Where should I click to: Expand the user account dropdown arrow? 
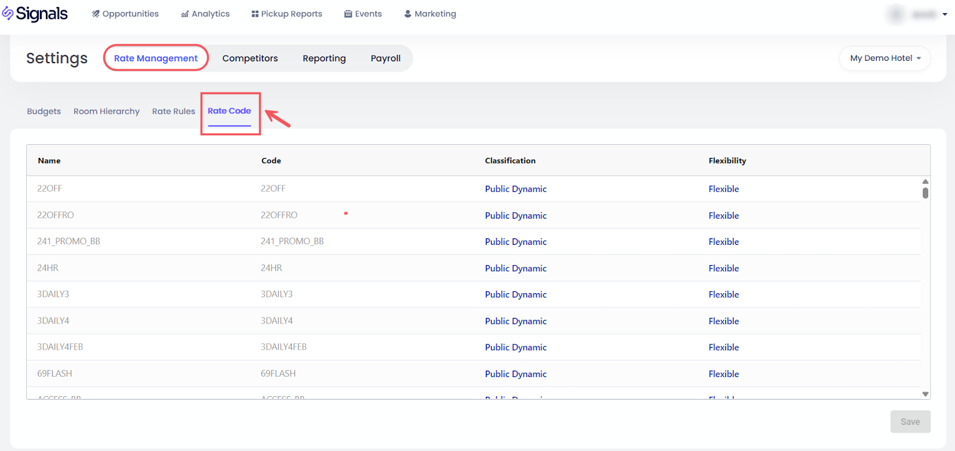point(945,14)
